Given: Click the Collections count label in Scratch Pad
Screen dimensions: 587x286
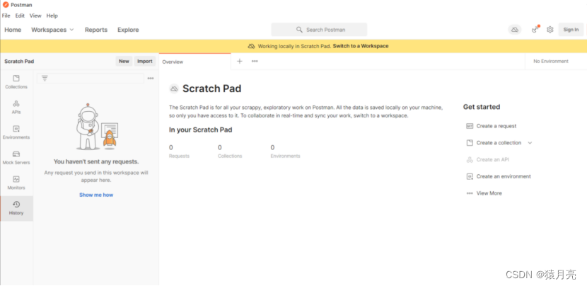Looking at the screenshot, I should point(230,156).
